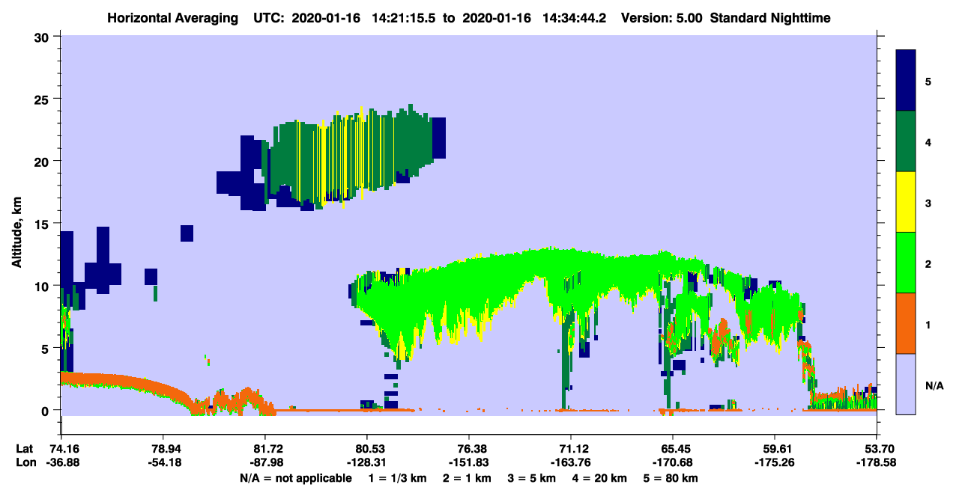Click the dark blue level 5 colorbar segment

click(x=906, y=81)
